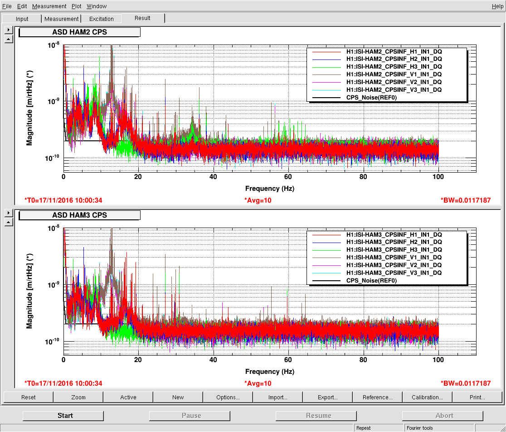This screenshot has width=506, height=432.
Task: Click the up-arrow button beside HAM2 plot
Action: (9, 39)
